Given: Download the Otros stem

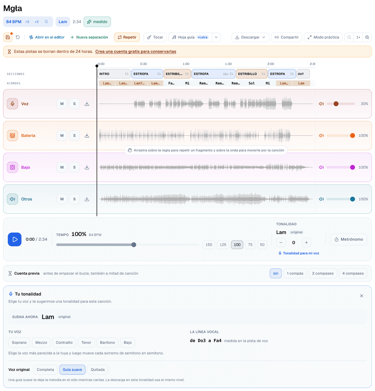Looking at the screenshot, I should click(87, 199).
